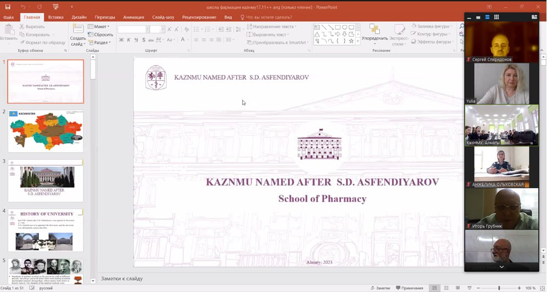Open Выровнять текст align text dropdown
The width and height of the screenshot is (547, 292).
[267, 34]
